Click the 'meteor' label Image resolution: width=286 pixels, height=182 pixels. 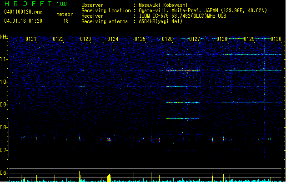tap(65, 14)
